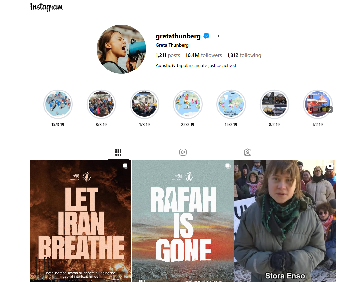Image resolution: width=363 pixels, height=282 pixels.
Task: Open the LET IRAN BREATHE post
Action: [80, 221]
